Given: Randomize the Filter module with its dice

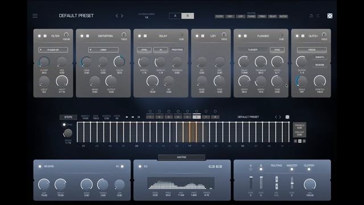Looking at the screenshot, I should (x=45, y=36).
